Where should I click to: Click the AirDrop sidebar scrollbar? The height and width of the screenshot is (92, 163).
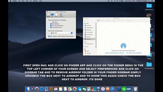point(96,36)
